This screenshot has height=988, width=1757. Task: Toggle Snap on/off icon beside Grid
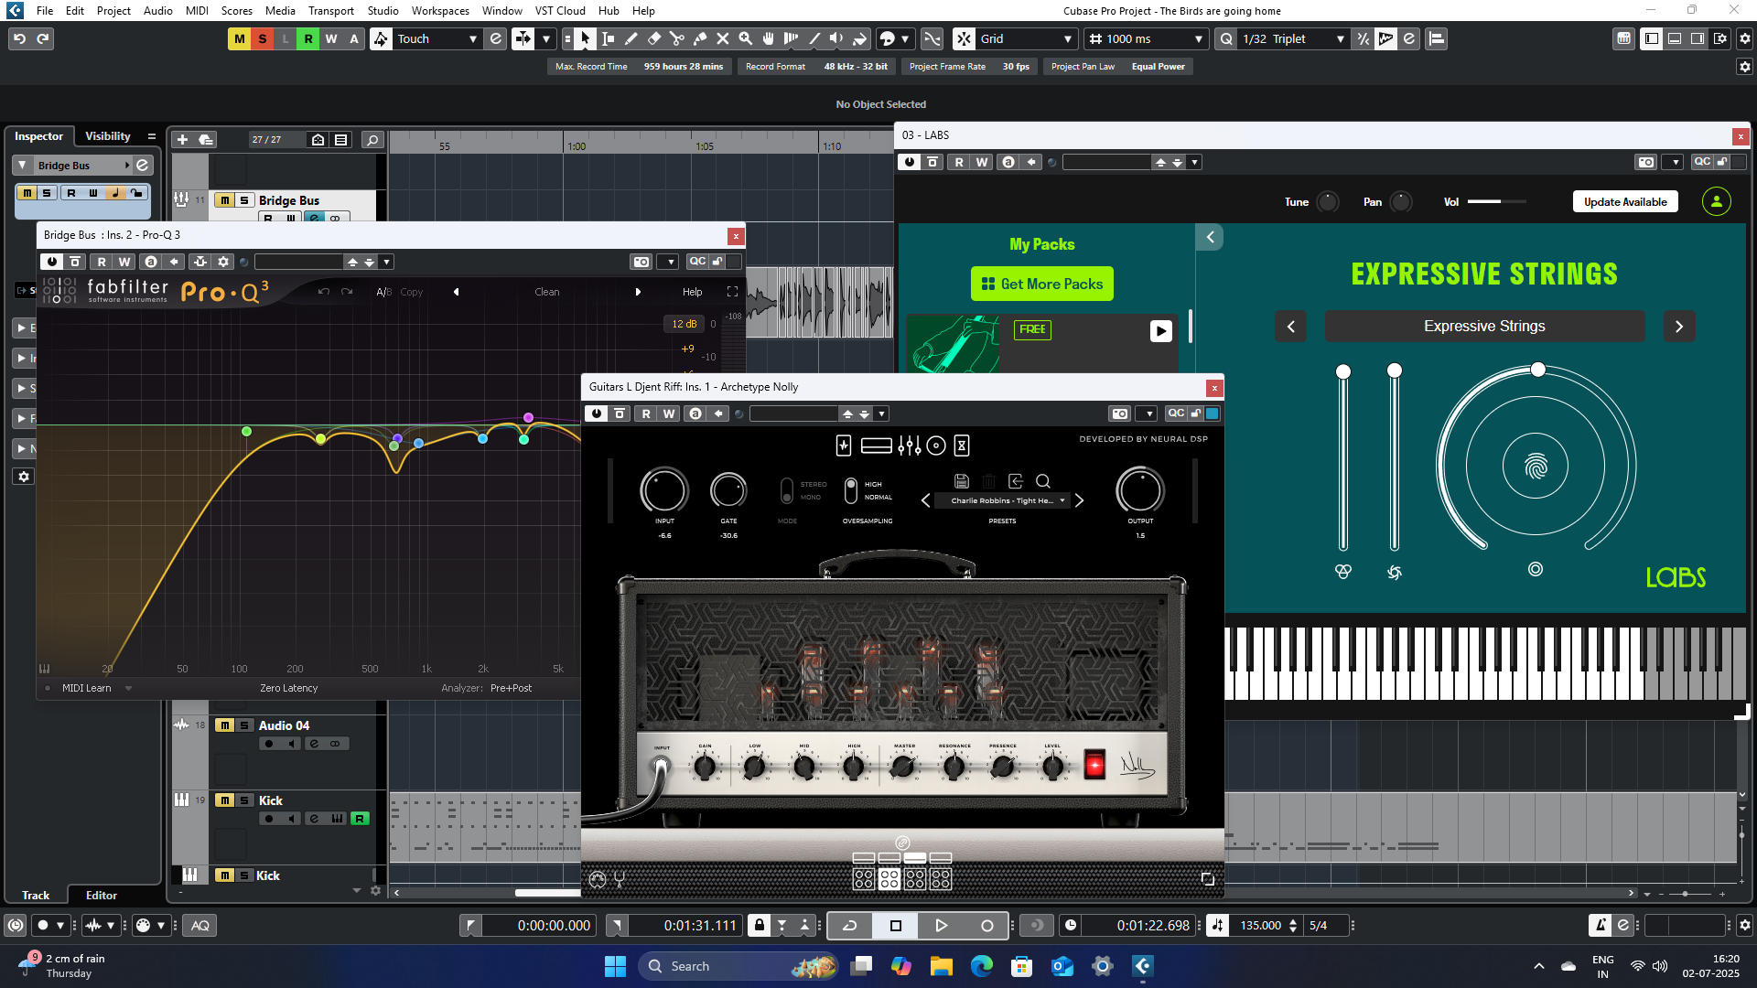964,38
